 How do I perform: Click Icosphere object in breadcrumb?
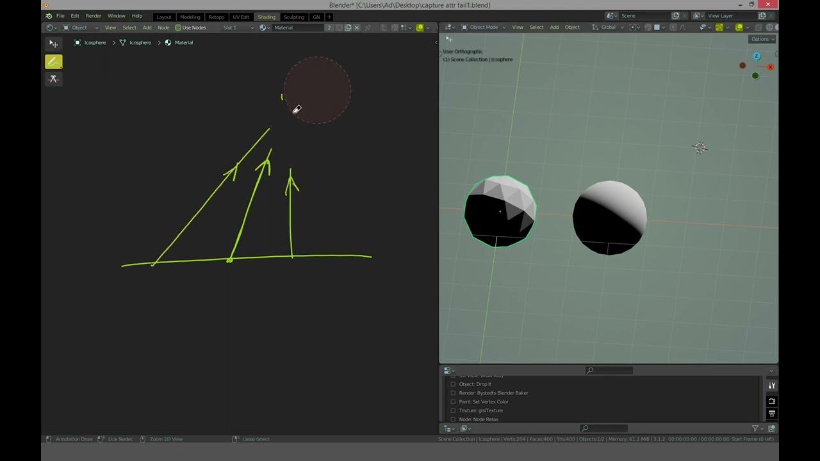pyautogui.click(x=90, y=43)
